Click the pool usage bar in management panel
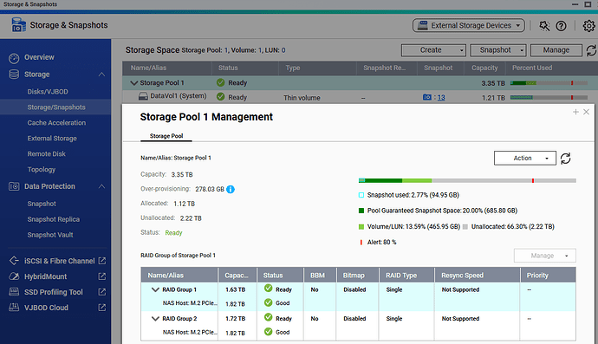Viewport: 598px width, 344px height. click(467, 180)
